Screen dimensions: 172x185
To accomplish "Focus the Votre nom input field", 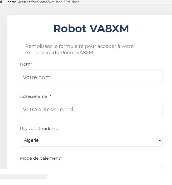I will [x=91, y=77].
